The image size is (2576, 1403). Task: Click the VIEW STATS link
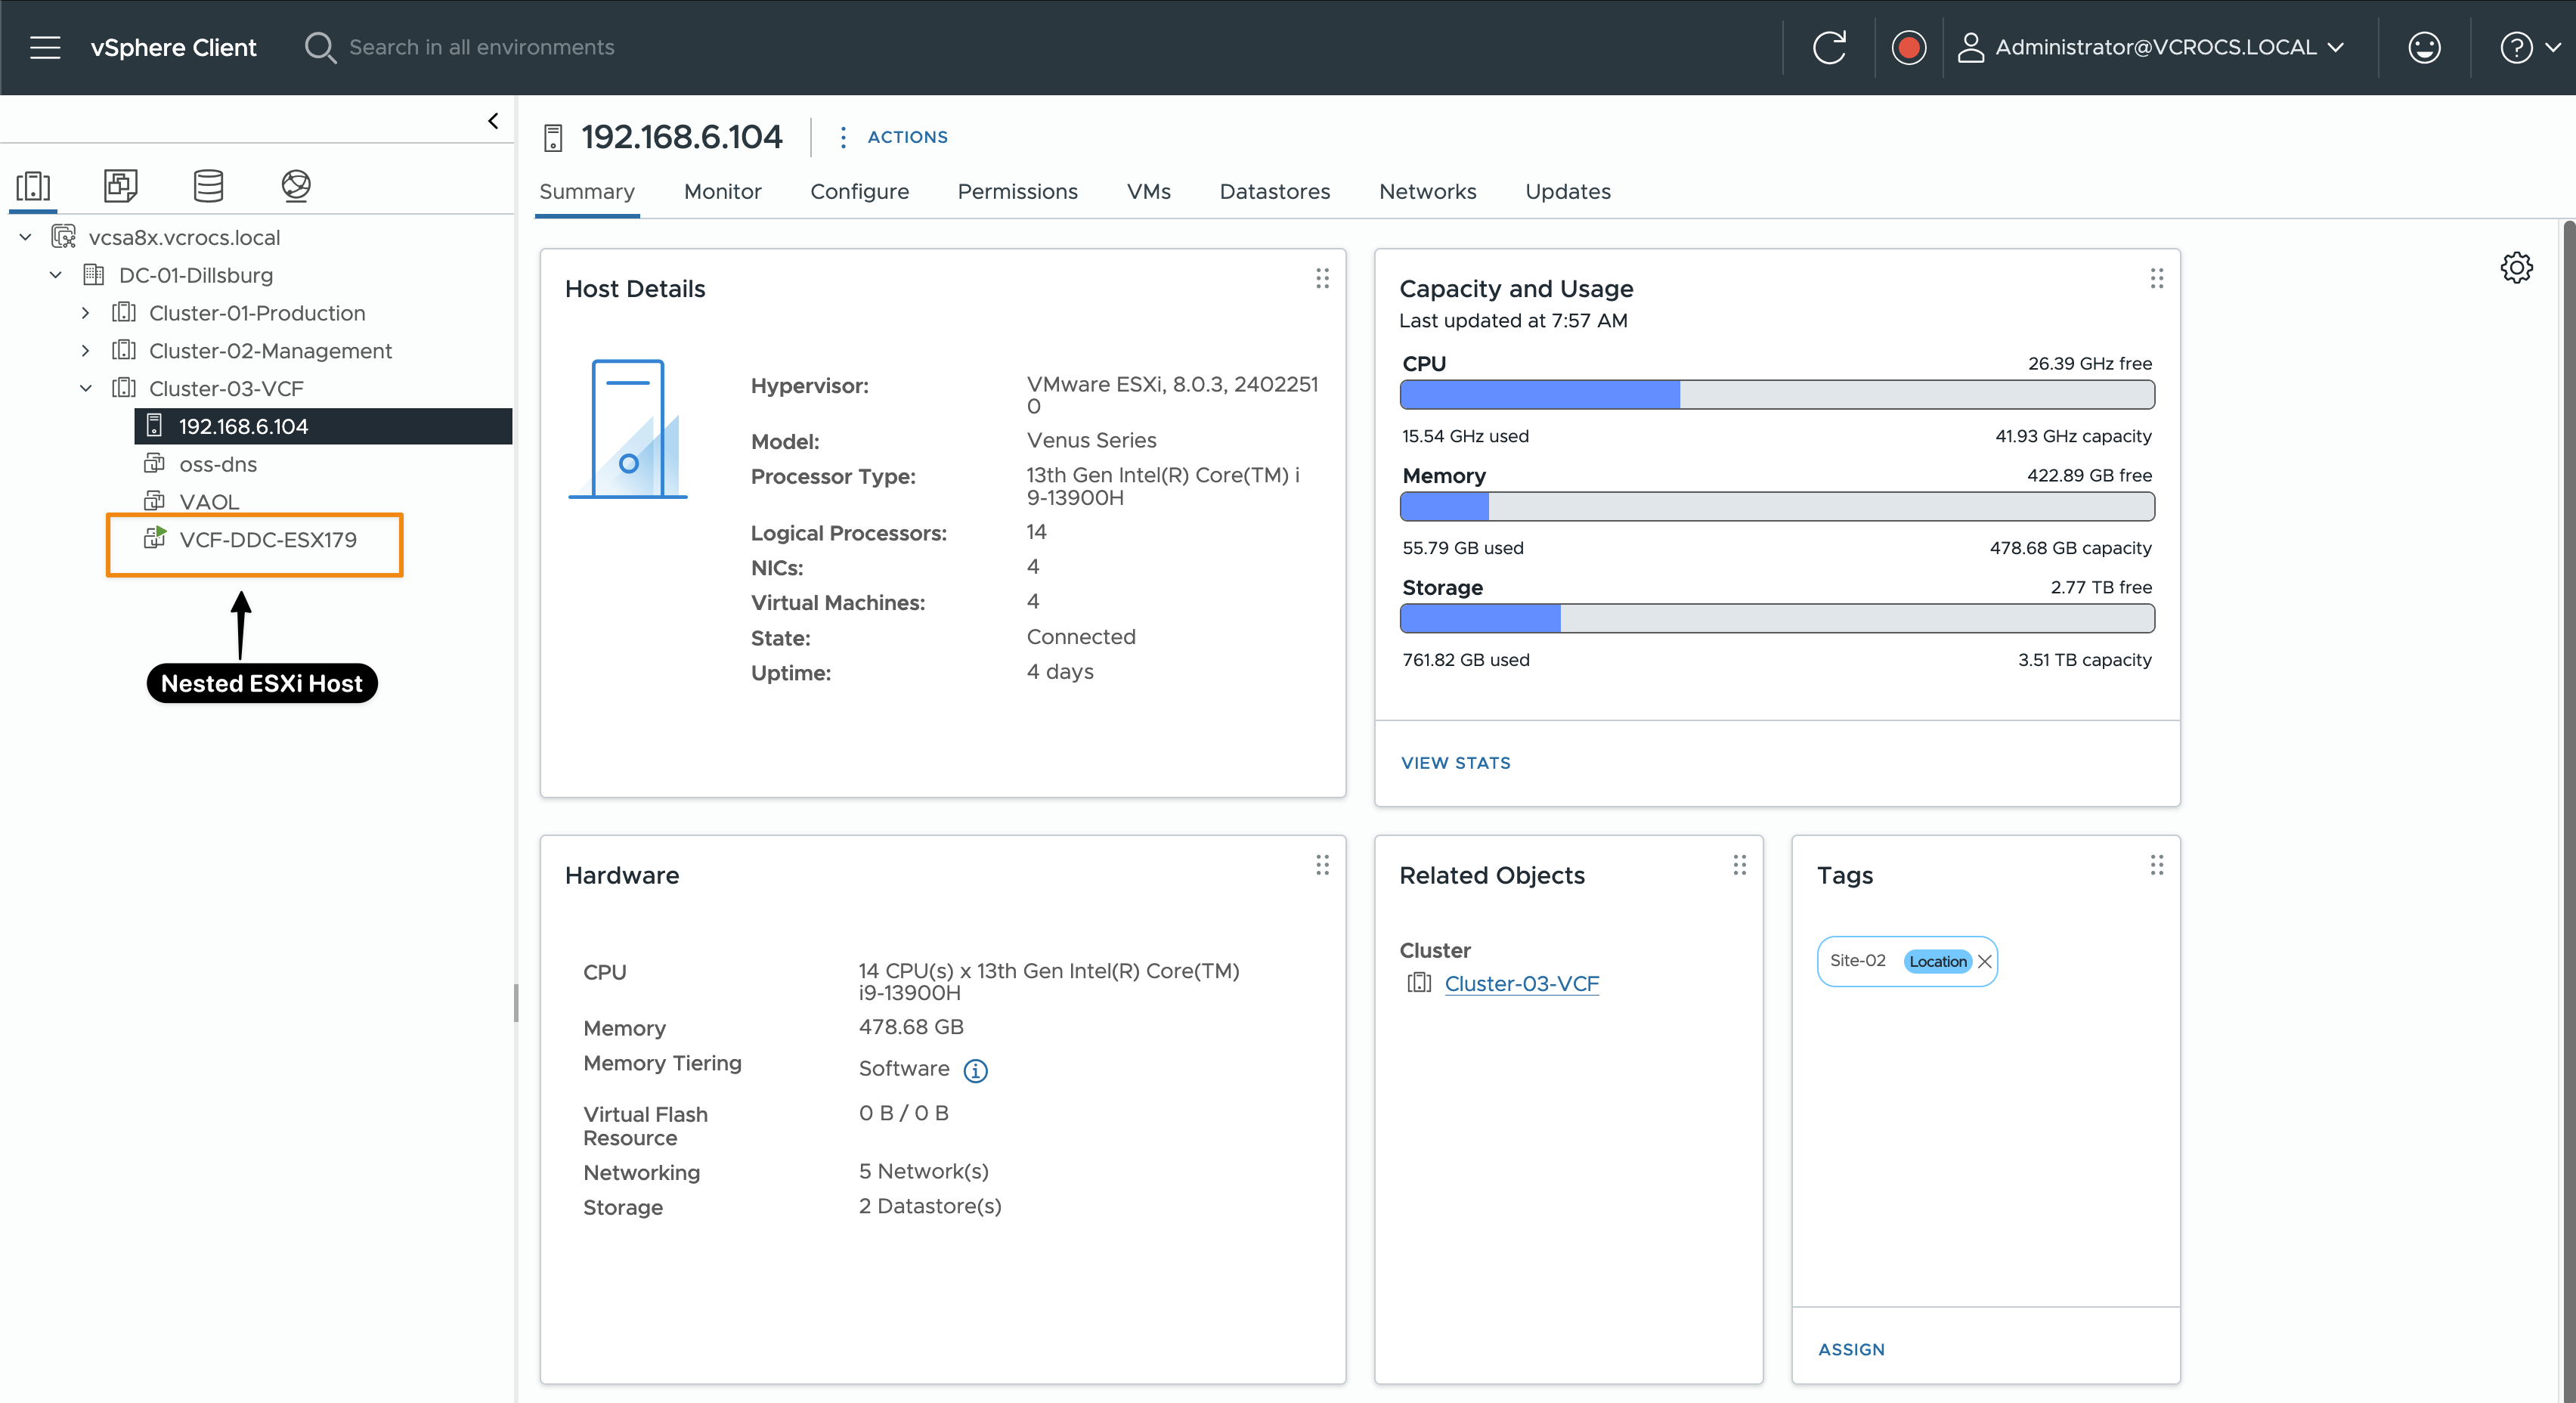tap(1455, 763)
